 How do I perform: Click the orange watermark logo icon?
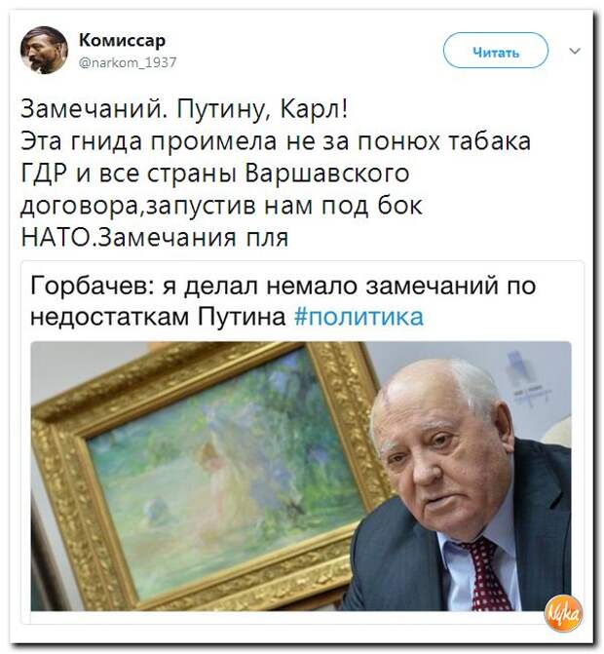[563, 612]
